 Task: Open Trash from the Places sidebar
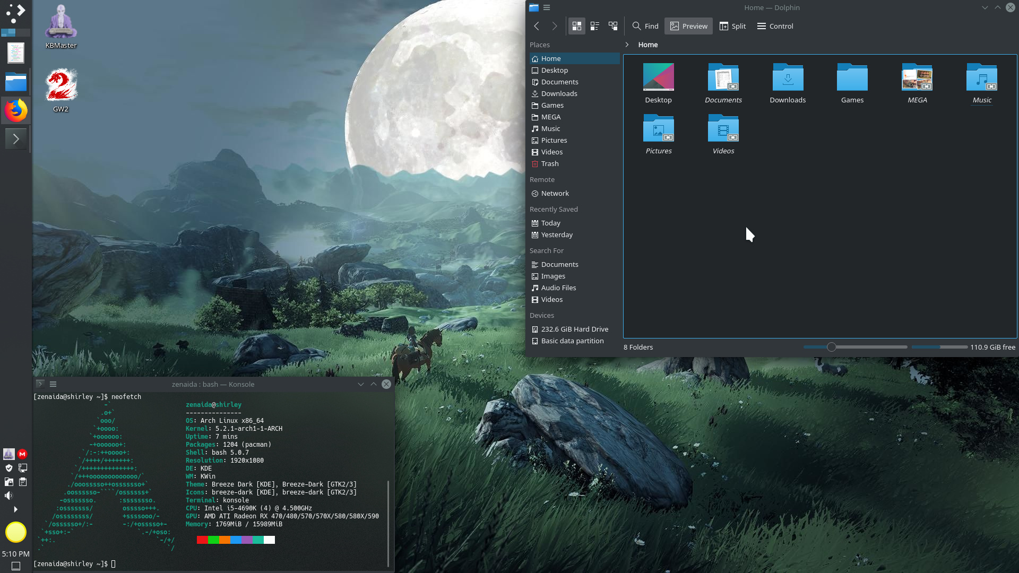tap(549, 163)
